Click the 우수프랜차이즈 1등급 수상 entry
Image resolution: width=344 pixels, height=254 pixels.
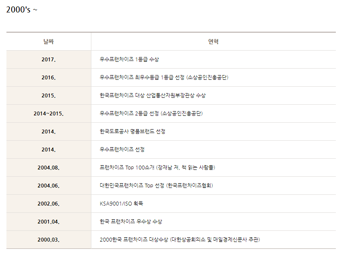pyautogui.click(x=129, y=60)
